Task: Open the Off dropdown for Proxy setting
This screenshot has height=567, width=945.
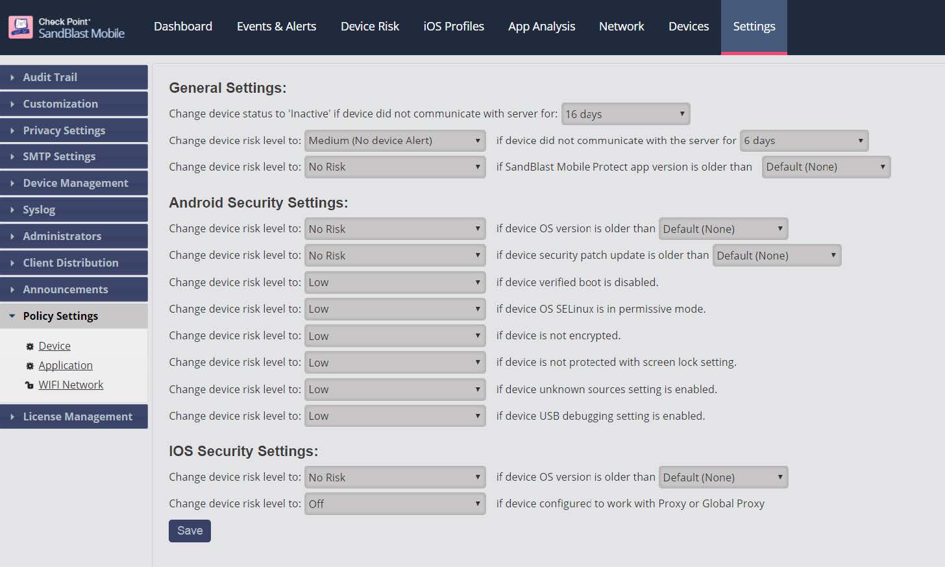Action: point(395,504)
